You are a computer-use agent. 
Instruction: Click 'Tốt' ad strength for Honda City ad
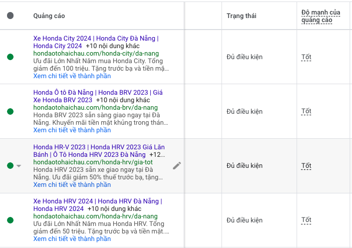tap(306, 57)
